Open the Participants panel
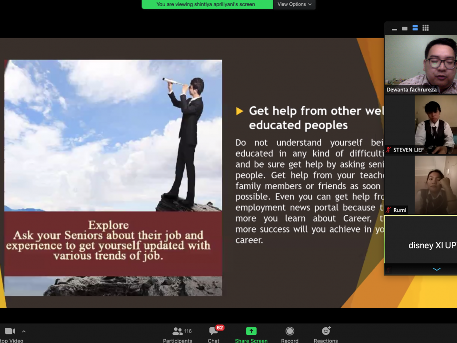 178,334
